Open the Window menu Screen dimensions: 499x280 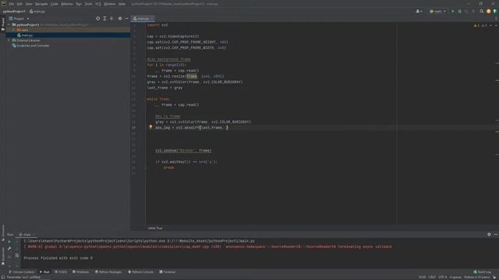pos(110,4)
